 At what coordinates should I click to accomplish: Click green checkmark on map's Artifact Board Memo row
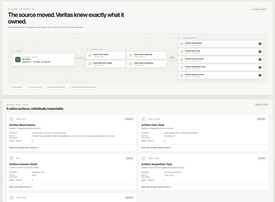(x=260, y=44)
